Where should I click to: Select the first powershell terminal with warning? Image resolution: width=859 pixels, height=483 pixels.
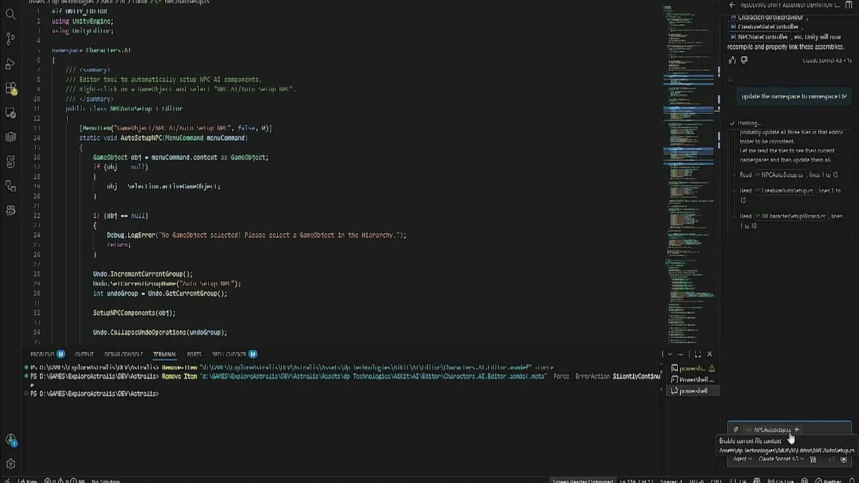tap(693, 368)
